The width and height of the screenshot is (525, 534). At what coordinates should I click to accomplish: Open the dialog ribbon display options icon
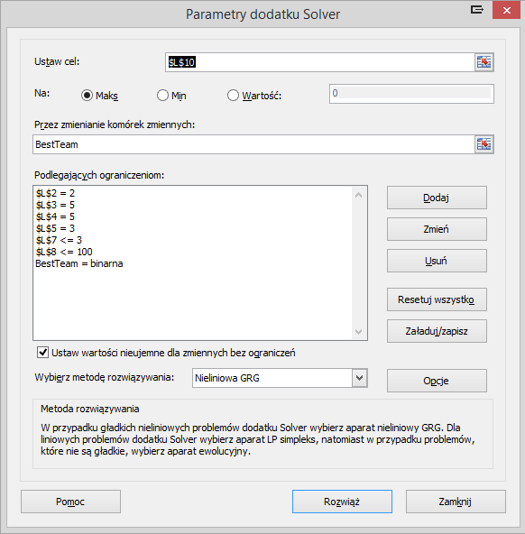[x=476, y=10]
